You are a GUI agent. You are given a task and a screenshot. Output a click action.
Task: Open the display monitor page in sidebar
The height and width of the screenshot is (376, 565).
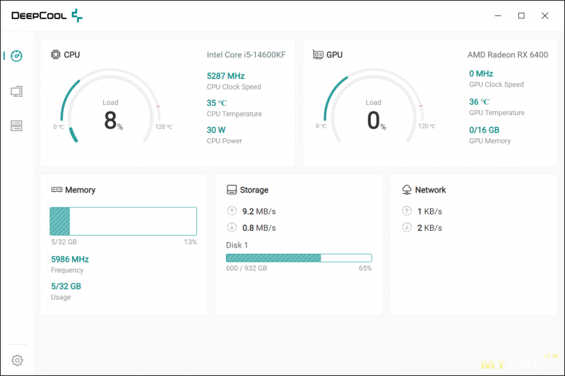coord(16,91)
